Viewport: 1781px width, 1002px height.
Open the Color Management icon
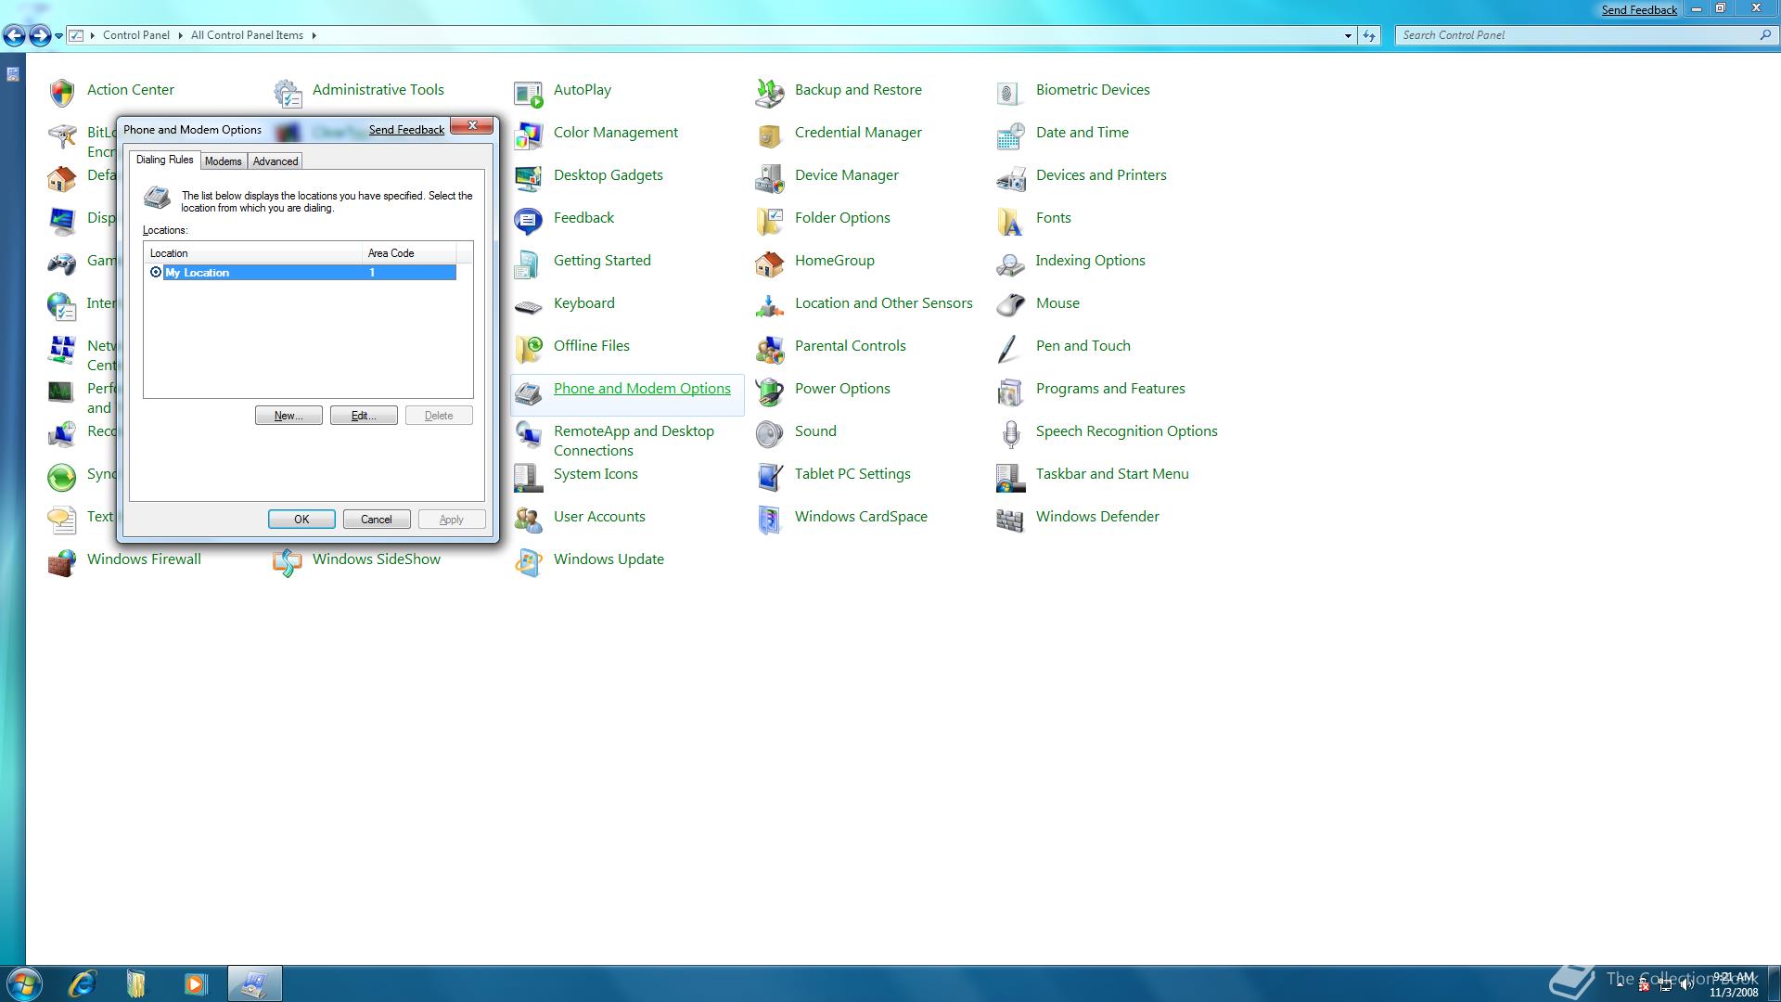529,135
